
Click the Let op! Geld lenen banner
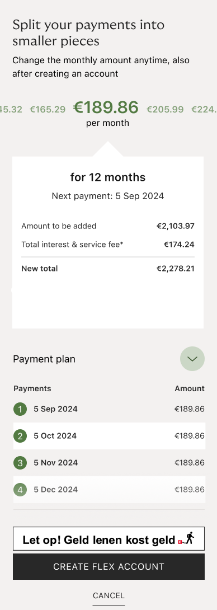point(108,539)
